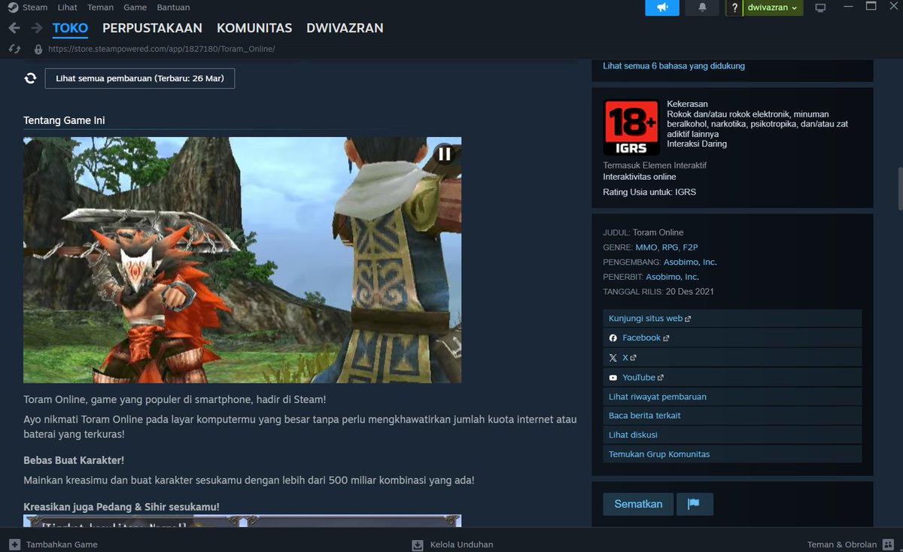903x552 pixels.
Task: Open Lihat semua 6 bahasa yang didukung
Action: click(x=673, y=66)
